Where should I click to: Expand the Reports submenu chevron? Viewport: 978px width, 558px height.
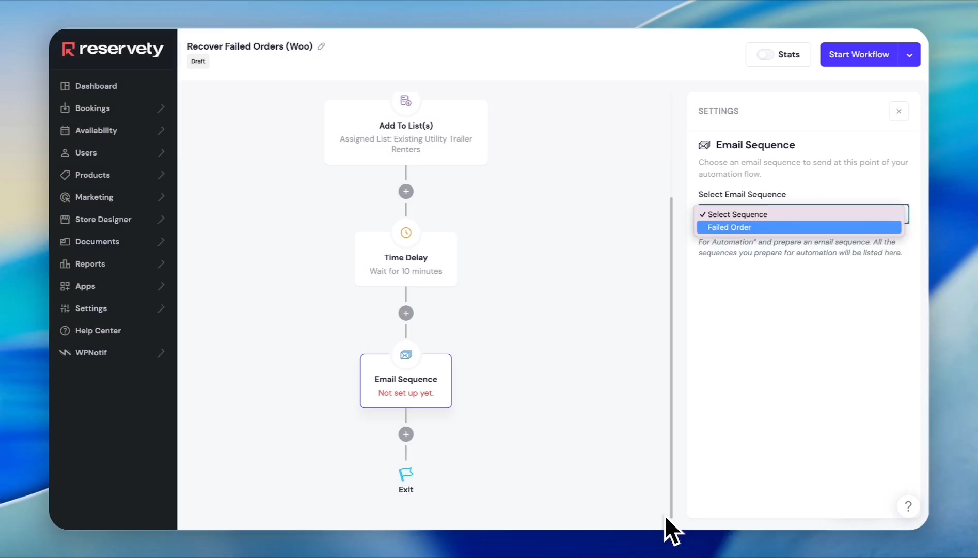click(161, 263)
